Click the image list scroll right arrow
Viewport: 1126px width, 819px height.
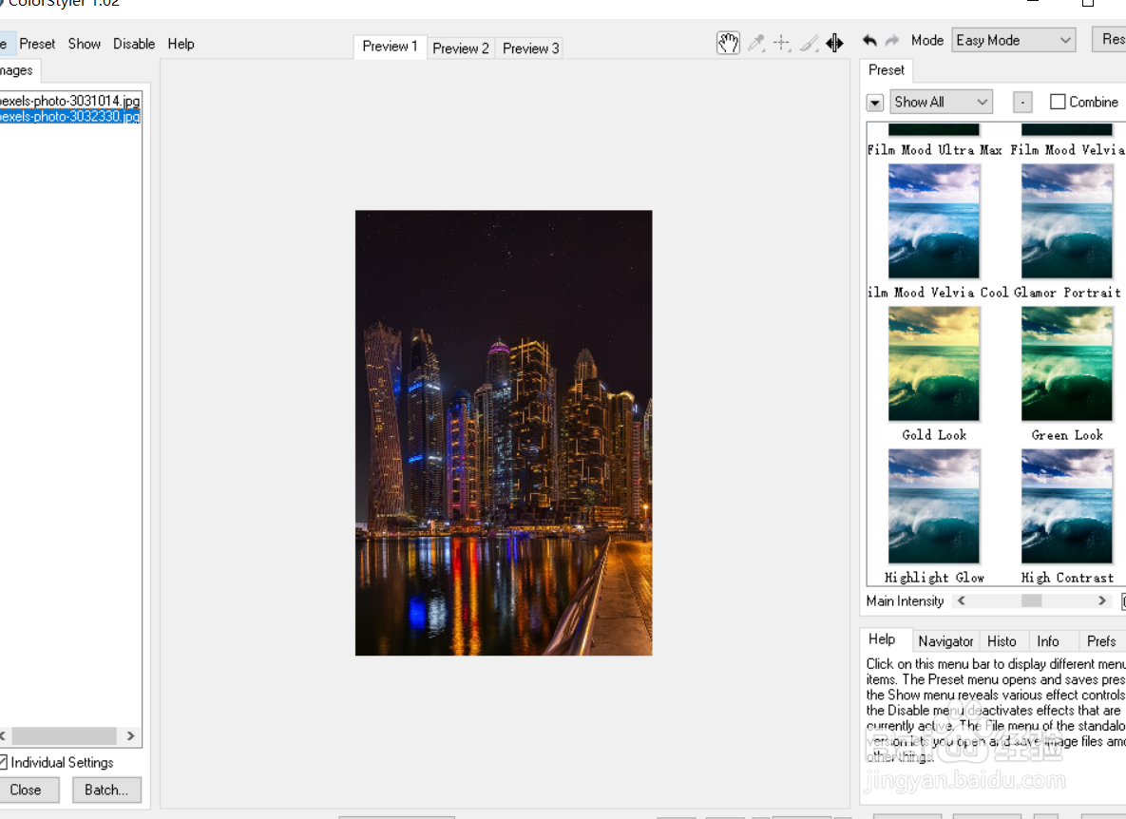click(x=130, y=735)
